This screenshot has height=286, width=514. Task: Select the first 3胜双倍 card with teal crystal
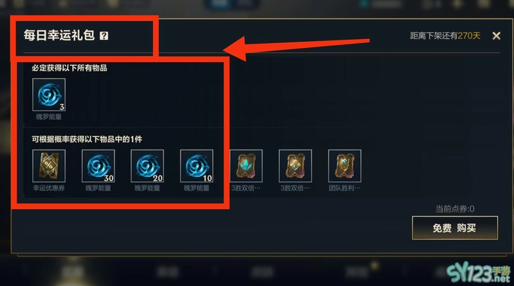[x=246, y=166]
